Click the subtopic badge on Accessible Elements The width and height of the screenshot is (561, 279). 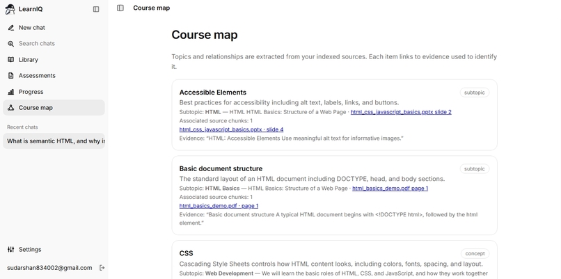click(475, 93)
